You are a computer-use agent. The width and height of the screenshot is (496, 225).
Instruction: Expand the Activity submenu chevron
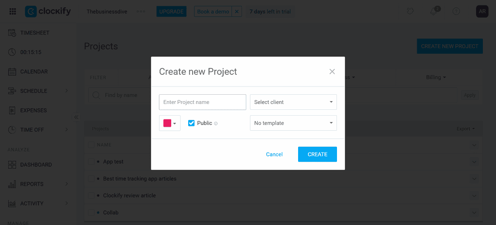tap(67, 203)
